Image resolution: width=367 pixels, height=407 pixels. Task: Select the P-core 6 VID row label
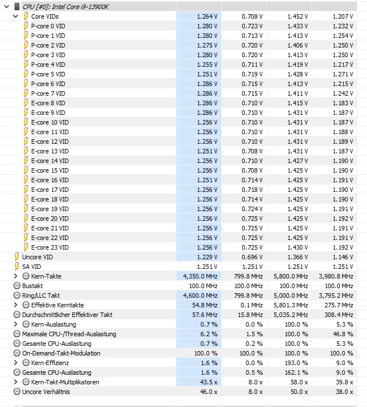[x=48, y=84]
